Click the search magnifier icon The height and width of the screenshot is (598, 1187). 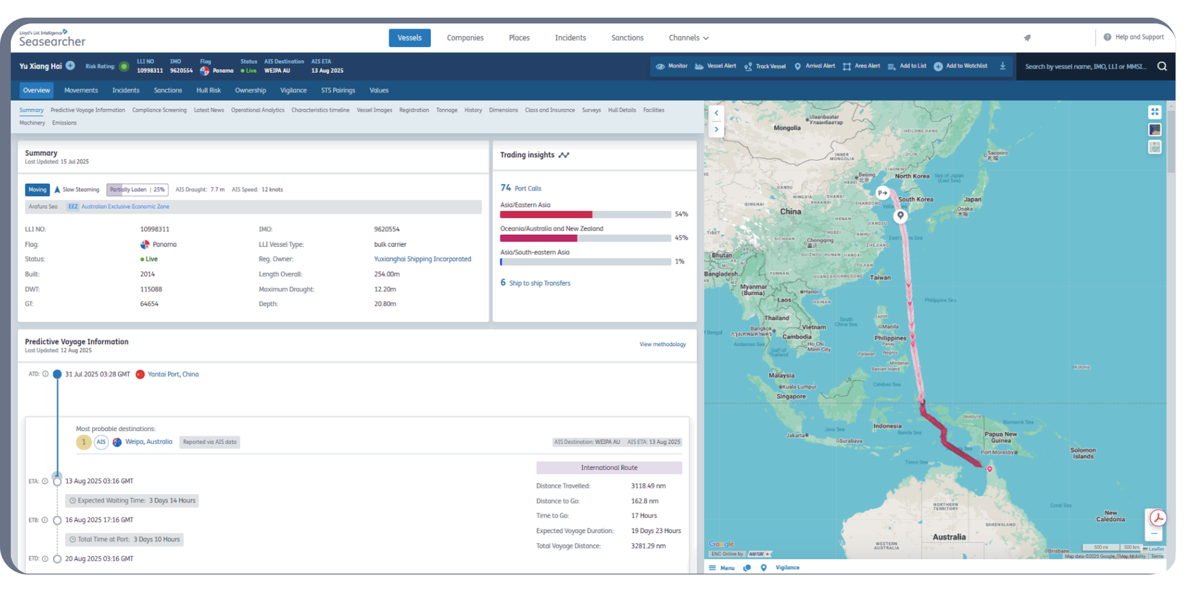(1162, 66)
